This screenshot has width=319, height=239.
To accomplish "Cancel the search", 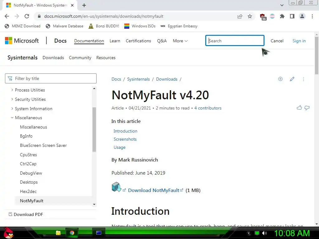I will click(x=277, y=41).
